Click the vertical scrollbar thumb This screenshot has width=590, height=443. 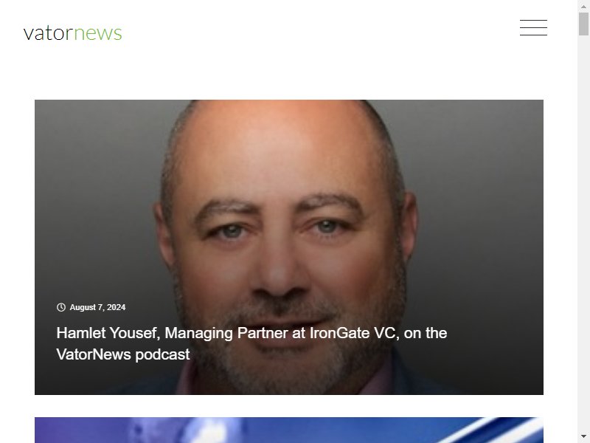pyautogui.click(x=583, y=24)
